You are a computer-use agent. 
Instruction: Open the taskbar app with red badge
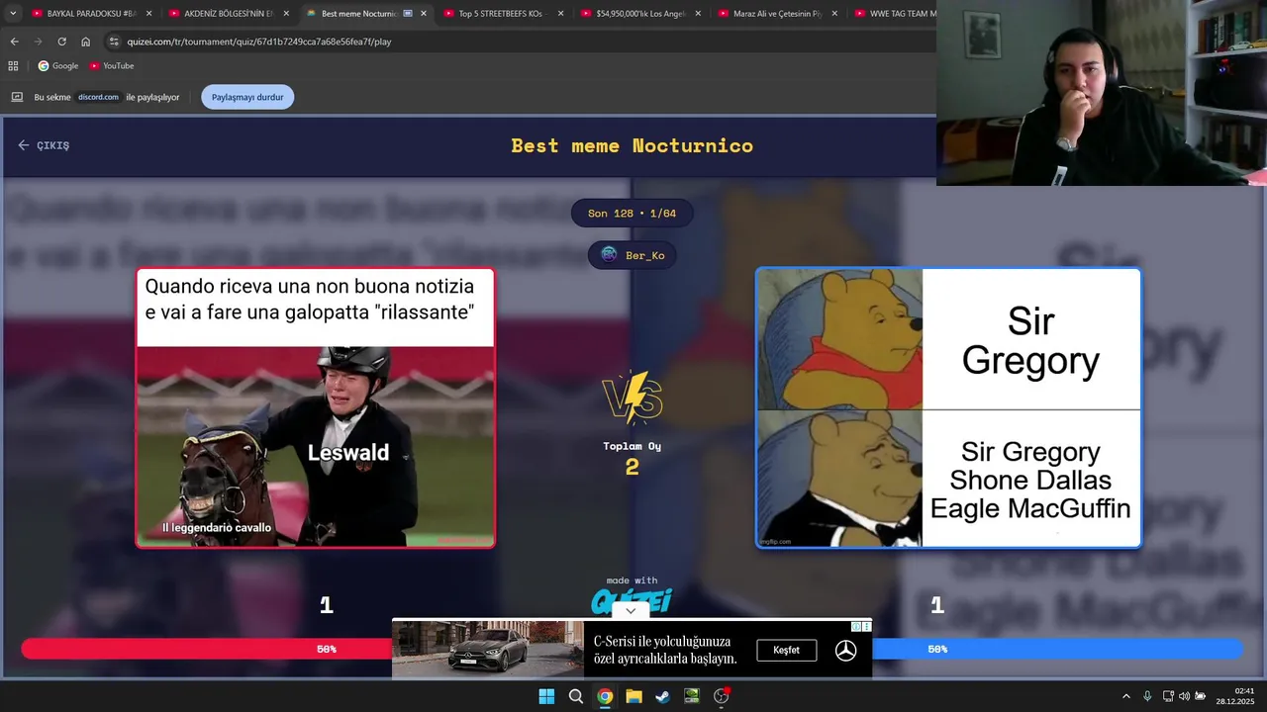[x=722, y=696]
